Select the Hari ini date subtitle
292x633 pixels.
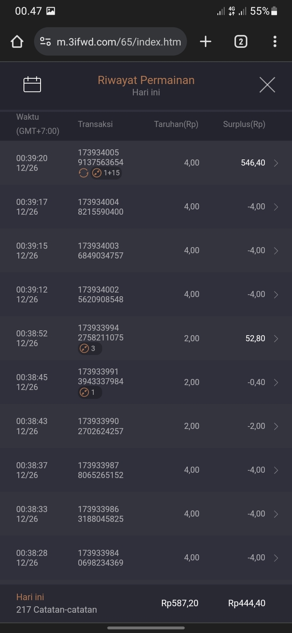[x=146, y=93]
